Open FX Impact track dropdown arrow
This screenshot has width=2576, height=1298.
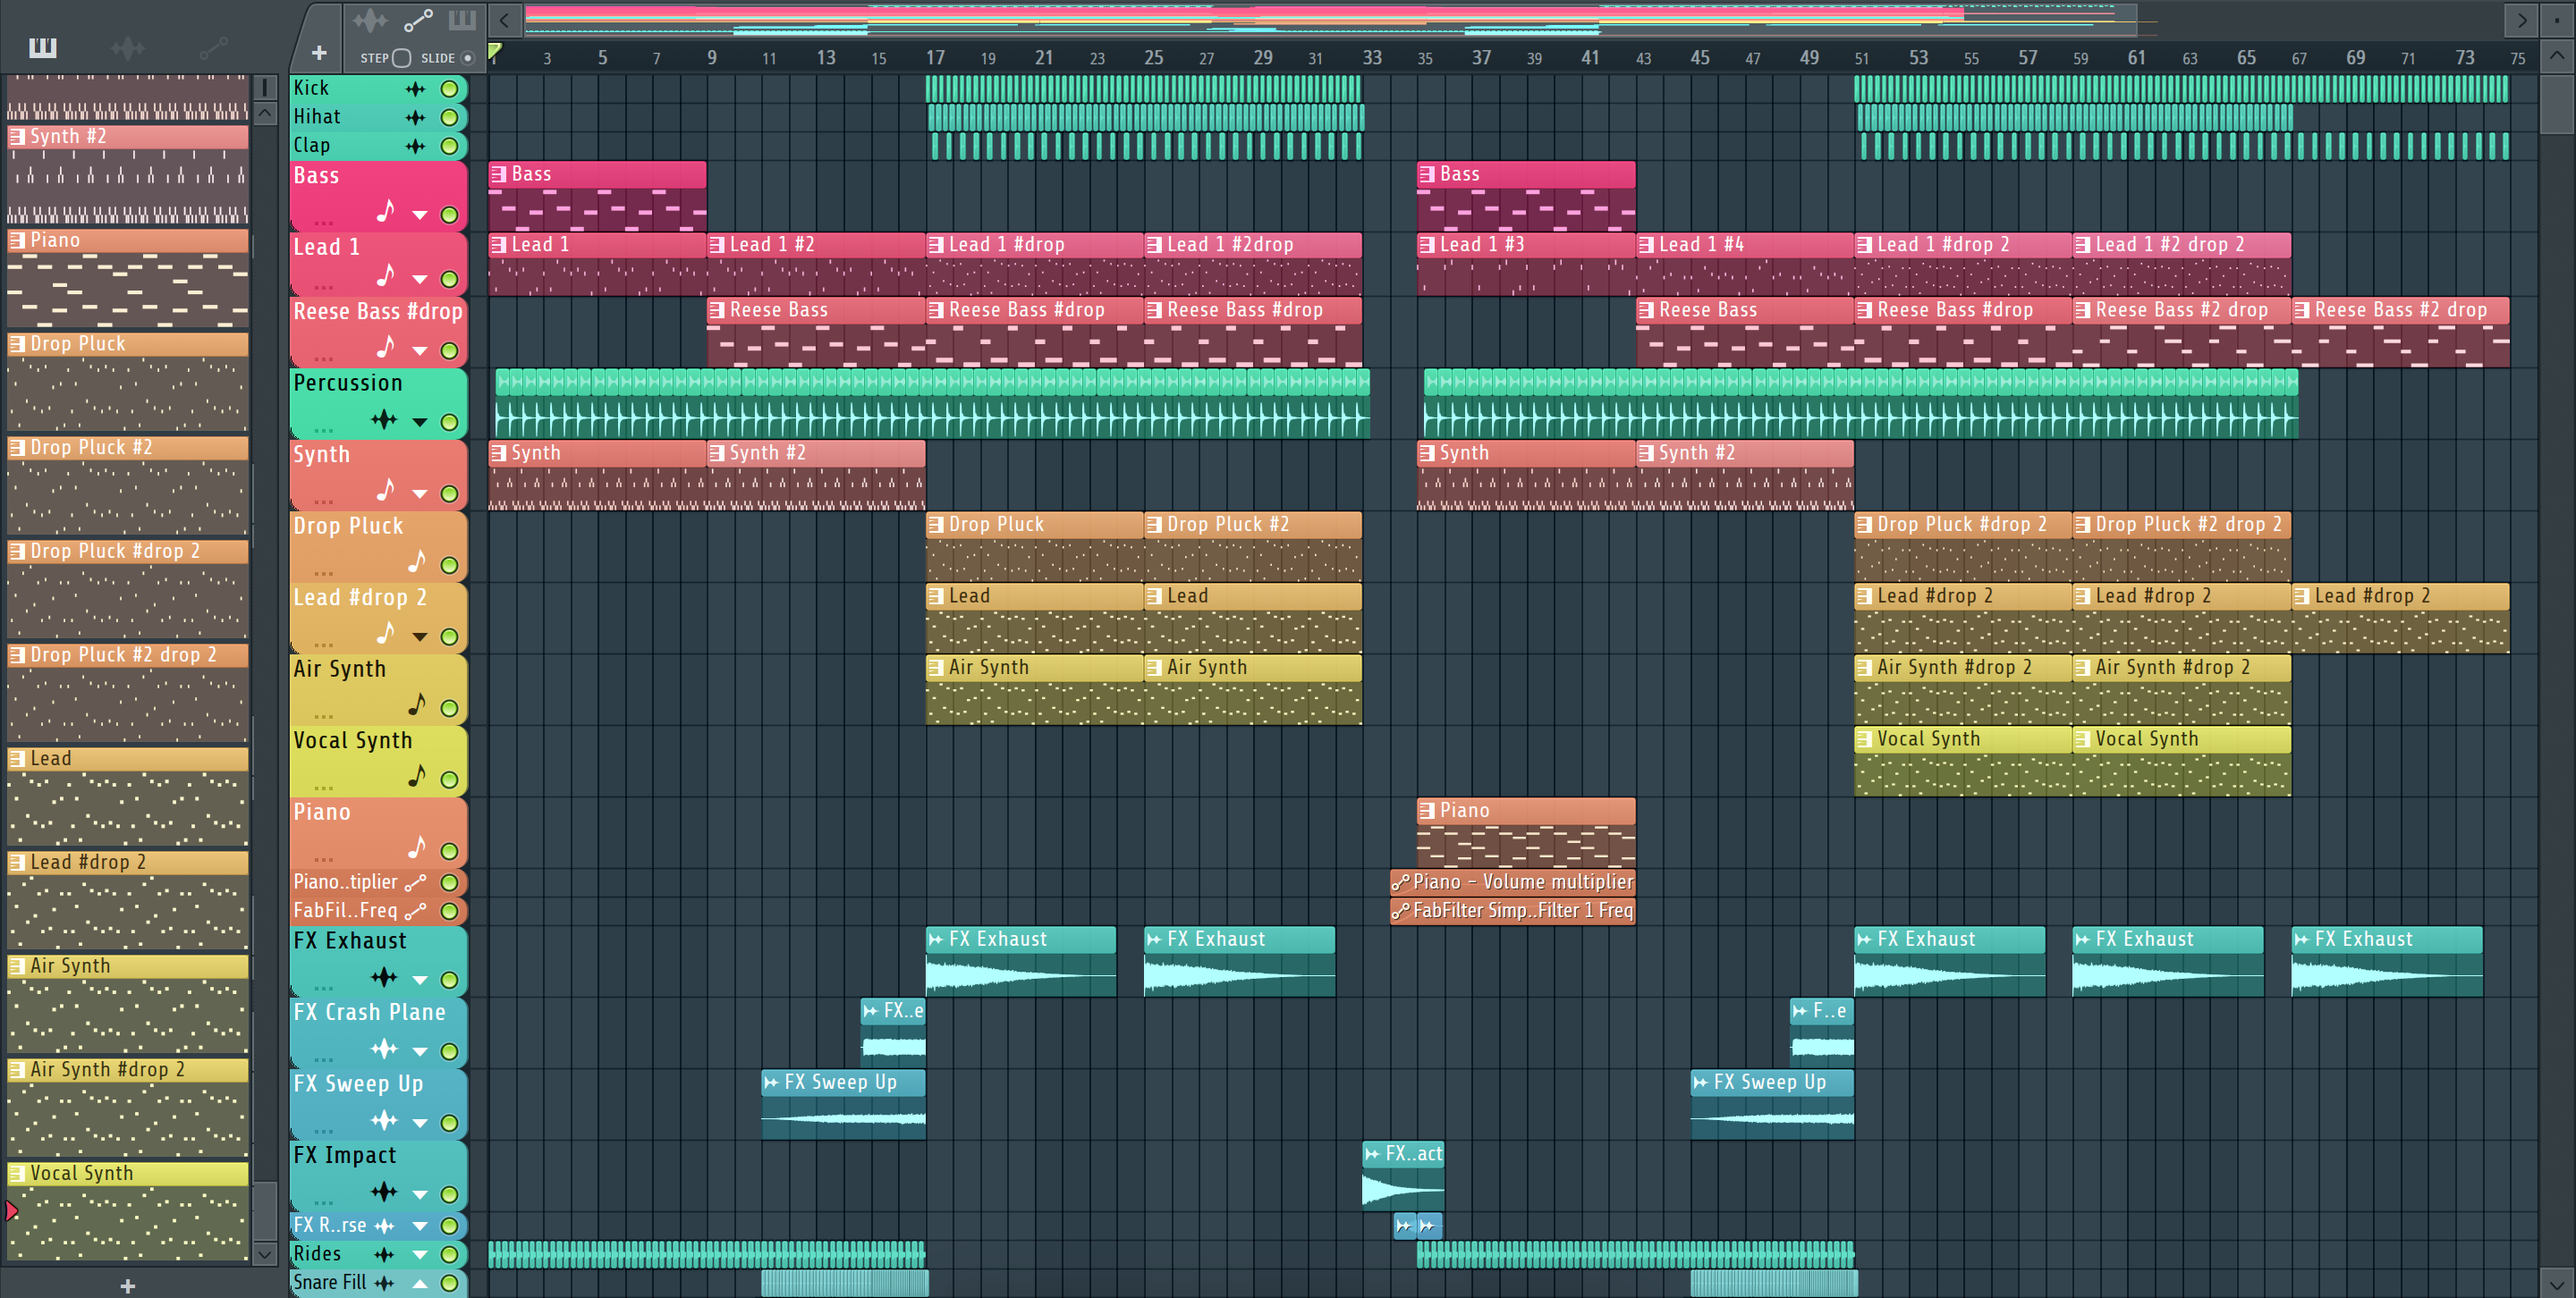click(420, 1194)
